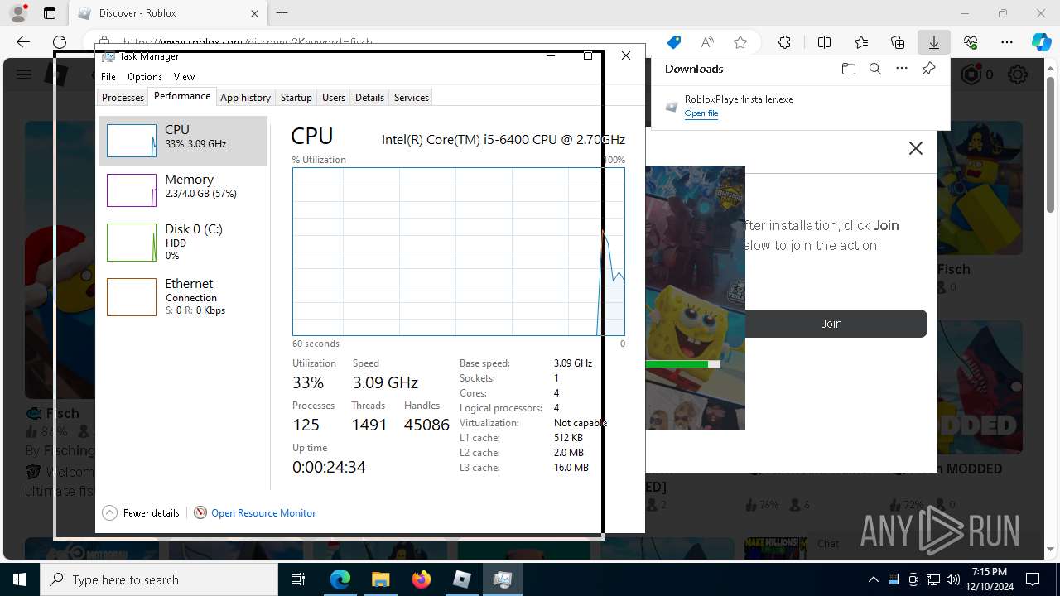The height and width of the screenshot is (596, 1060).
Task: Switch to Startup tab
Action: click(296, 98)
